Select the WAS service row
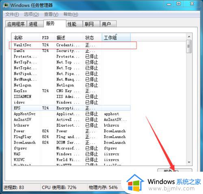The height and width of the screenshot is (194, 203). click(x=71, y=154)
